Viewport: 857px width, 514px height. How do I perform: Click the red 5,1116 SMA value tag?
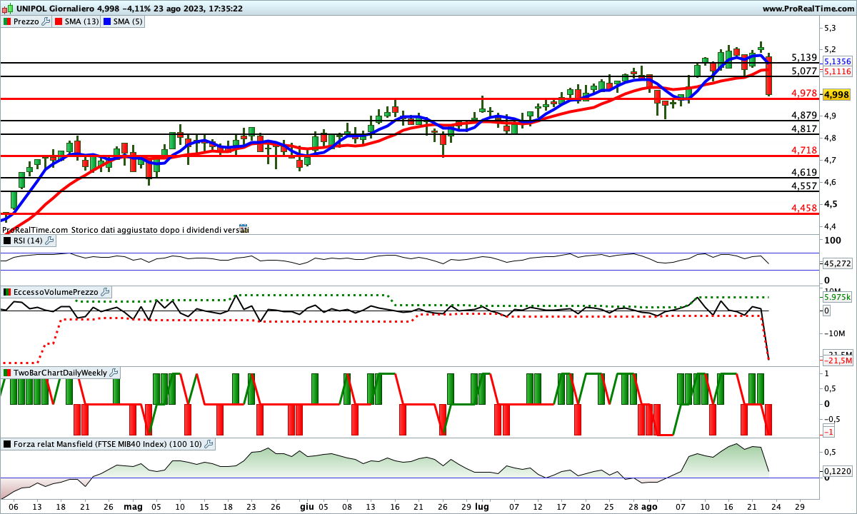pos(836,72)
